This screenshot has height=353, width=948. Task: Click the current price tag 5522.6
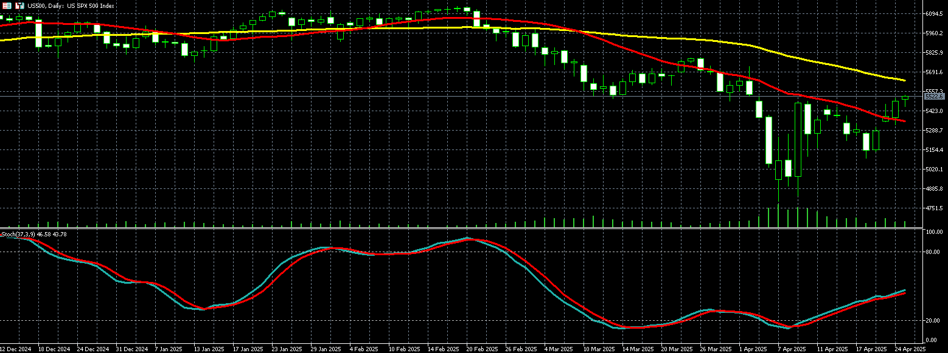[x=933, y=97]
